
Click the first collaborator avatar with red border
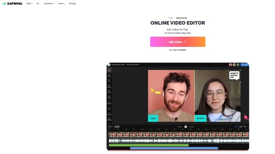click(230, 65)
